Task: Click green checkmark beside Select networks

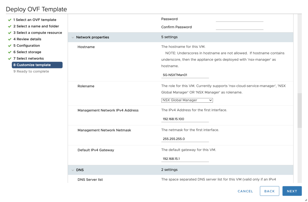Action: (x=10, y=59)
